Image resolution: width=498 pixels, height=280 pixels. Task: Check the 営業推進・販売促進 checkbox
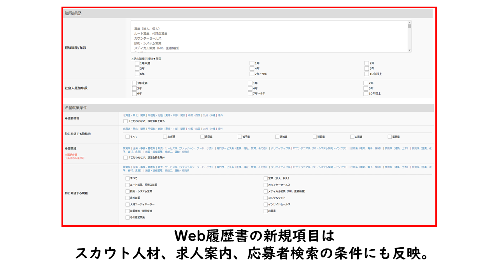click(128, 211)
